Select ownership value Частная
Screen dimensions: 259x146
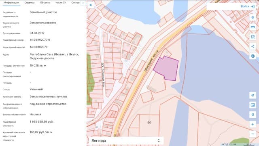pos(35,114)
